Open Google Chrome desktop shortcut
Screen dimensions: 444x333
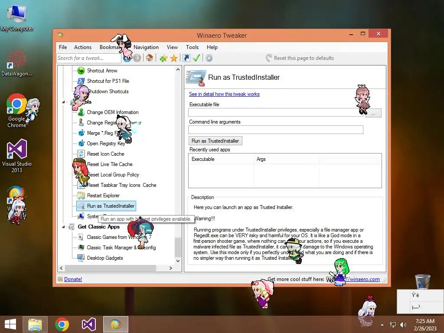click(17, 111)
